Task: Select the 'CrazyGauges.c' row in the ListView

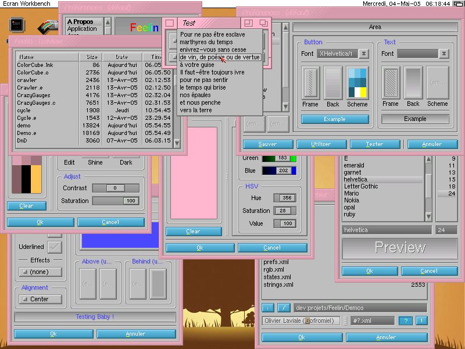Action: click(x=95, y=103)
